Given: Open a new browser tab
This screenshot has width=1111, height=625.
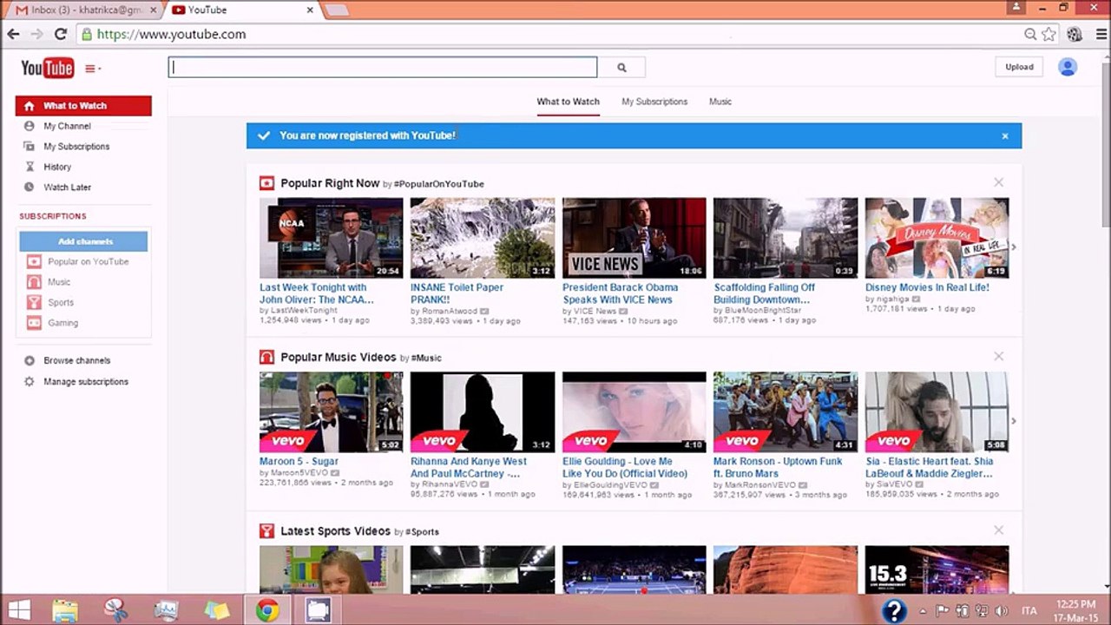Looking at the screenshot, I should pos(337,10).
